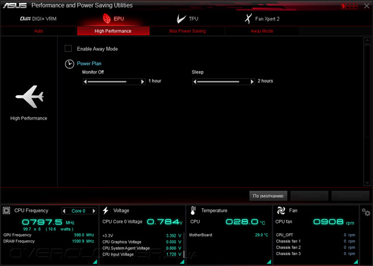Click the +3.3V voltage row
Image resolution: width=373 pixels, height=266 pixels.
click(142, 236)
